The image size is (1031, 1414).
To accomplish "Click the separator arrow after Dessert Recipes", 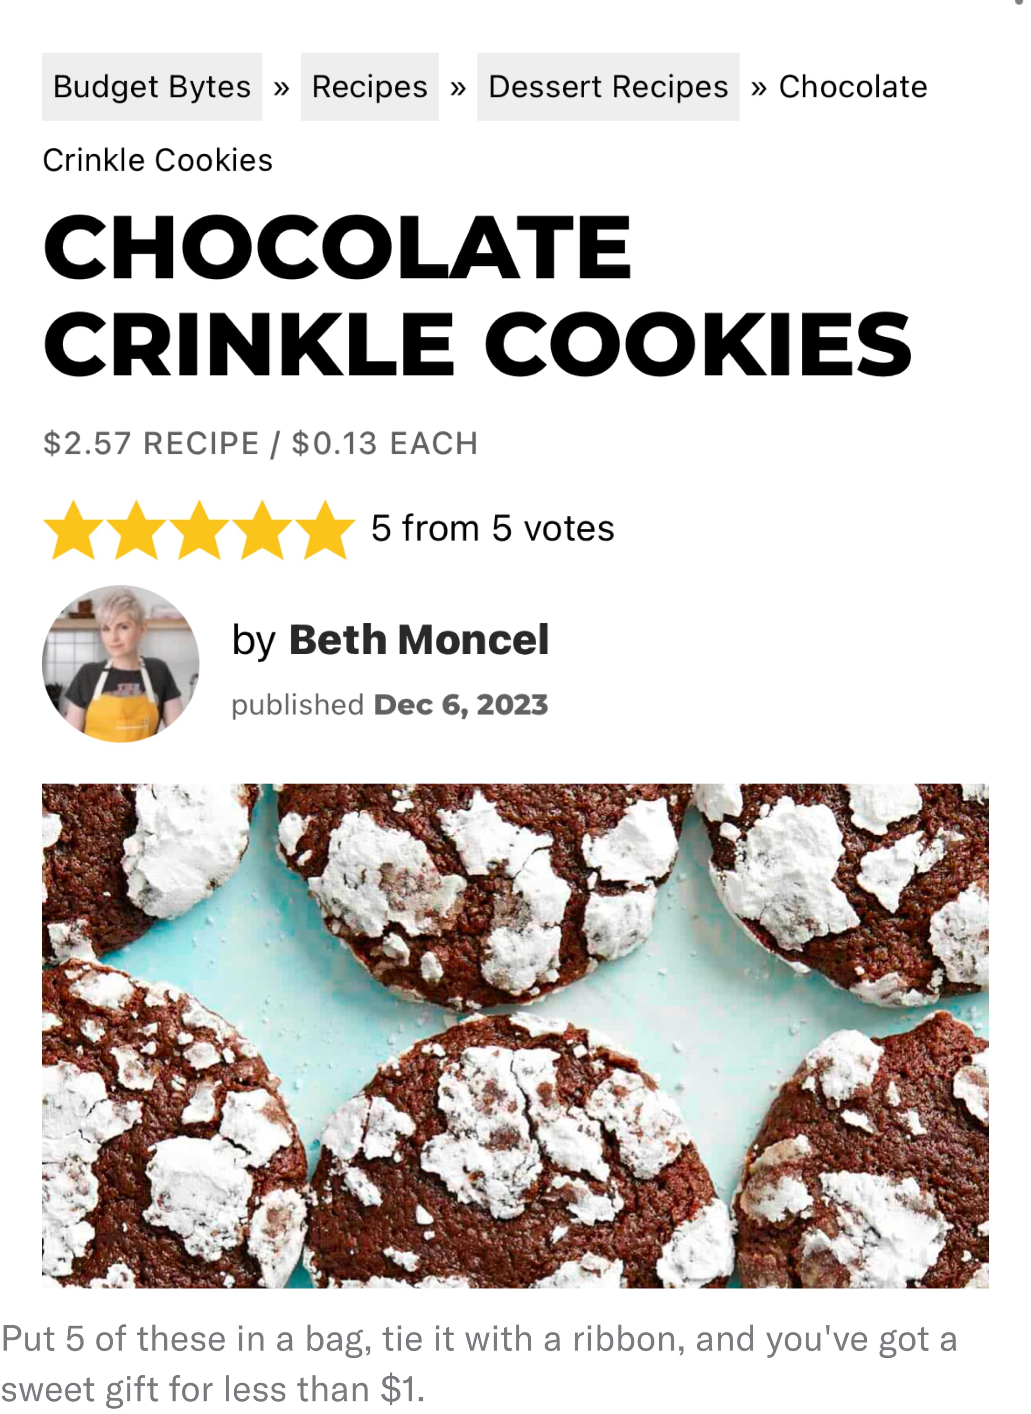I will click(x=759, y=88).
